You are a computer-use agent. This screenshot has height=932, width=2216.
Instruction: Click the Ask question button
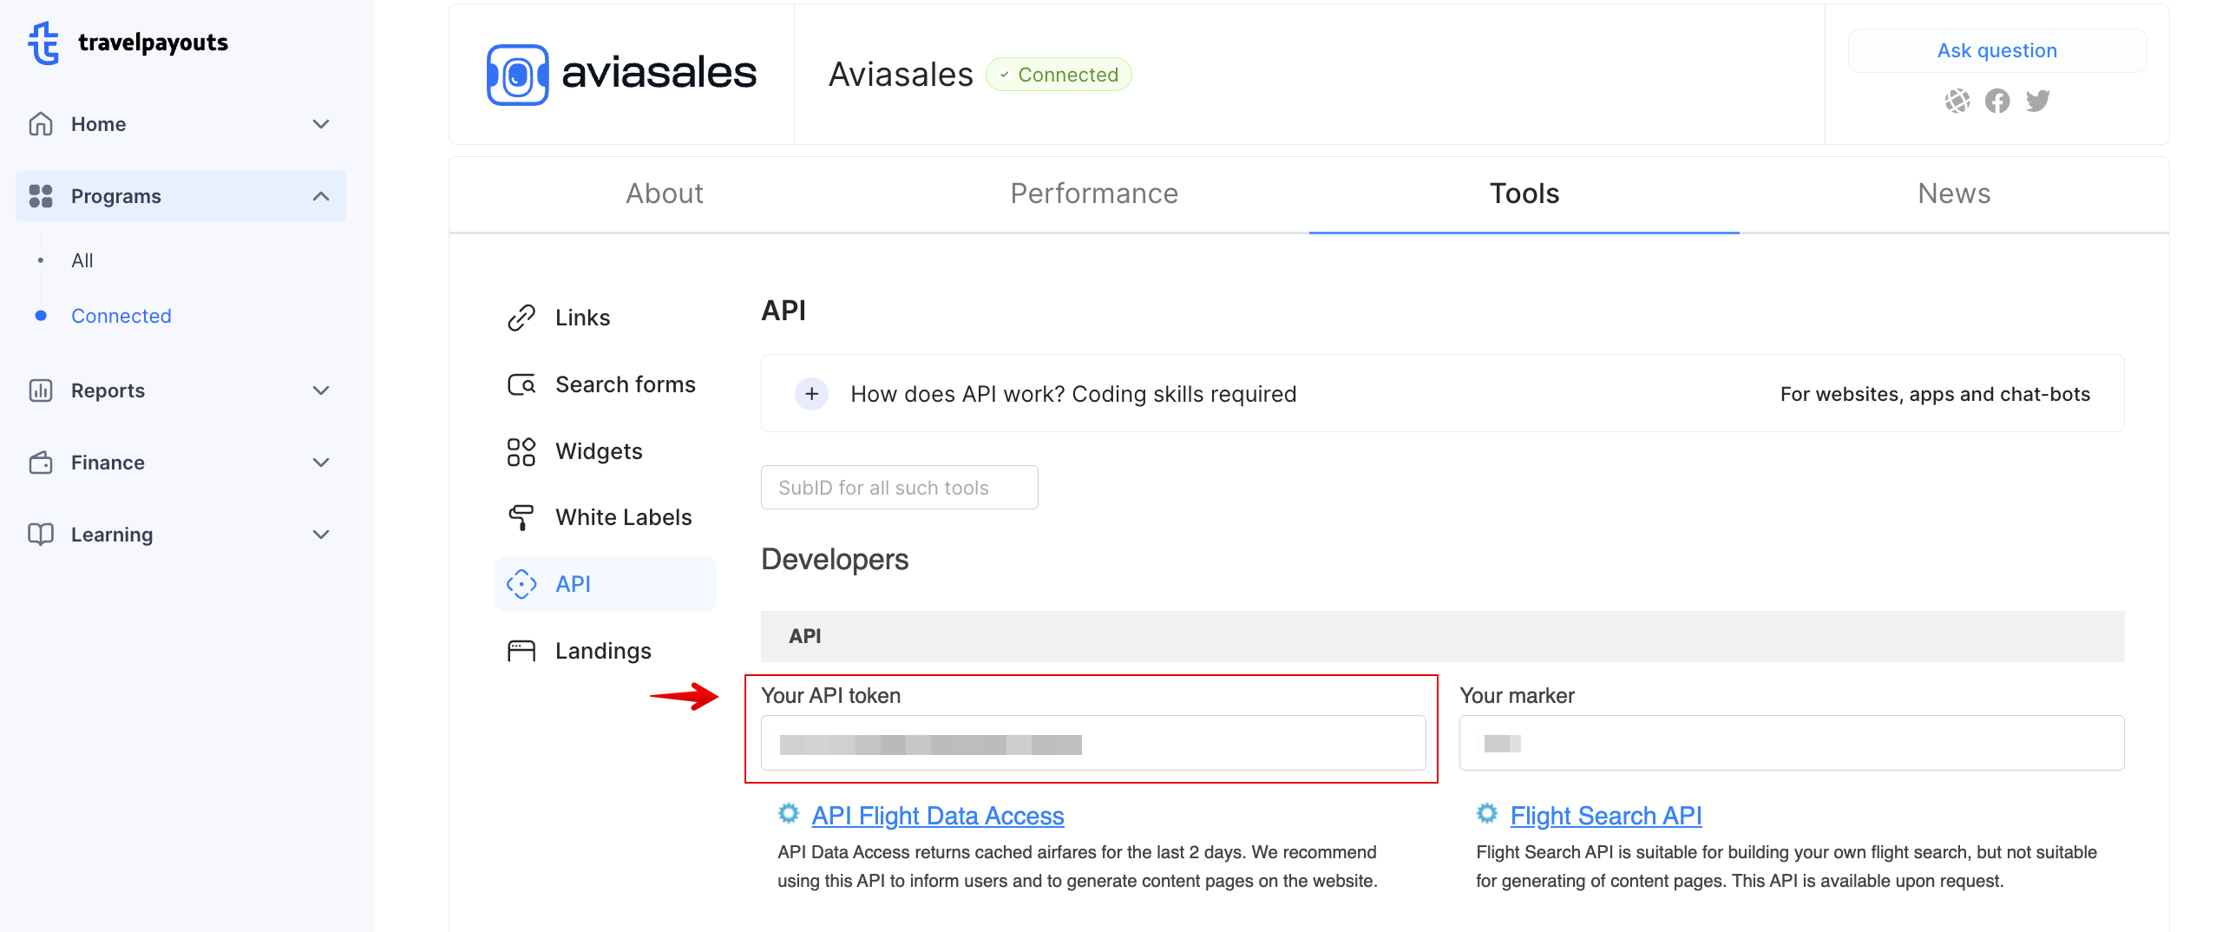pyautogui.click(x=1996, y=50)
